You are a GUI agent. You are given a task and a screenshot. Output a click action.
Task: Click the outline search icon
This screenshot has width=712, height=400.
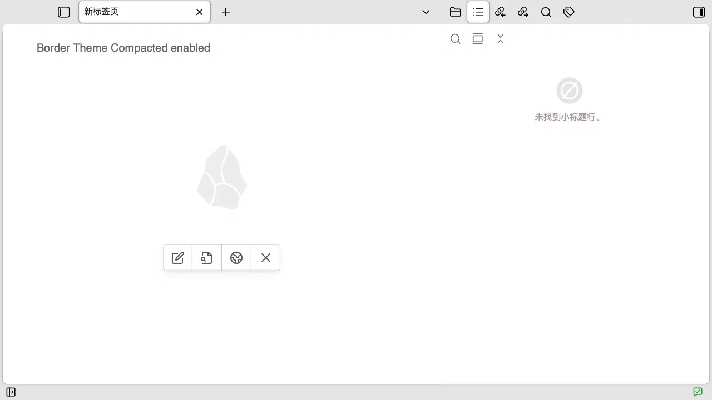point(456,39)
